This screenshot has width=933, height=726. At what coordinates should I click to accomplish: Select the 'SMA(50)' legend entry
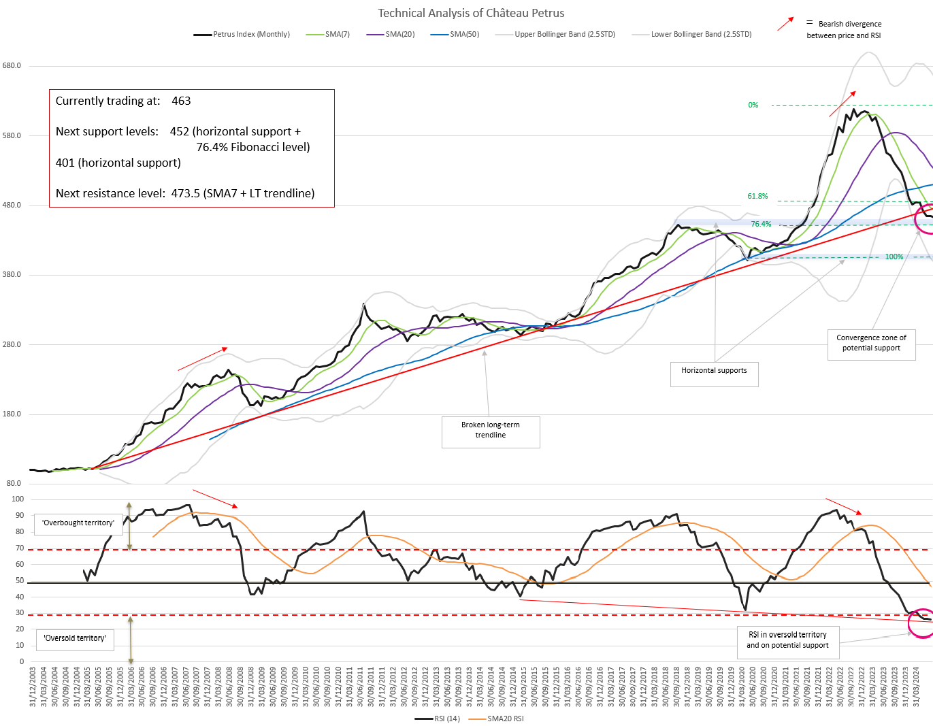[x=455, y=34]
